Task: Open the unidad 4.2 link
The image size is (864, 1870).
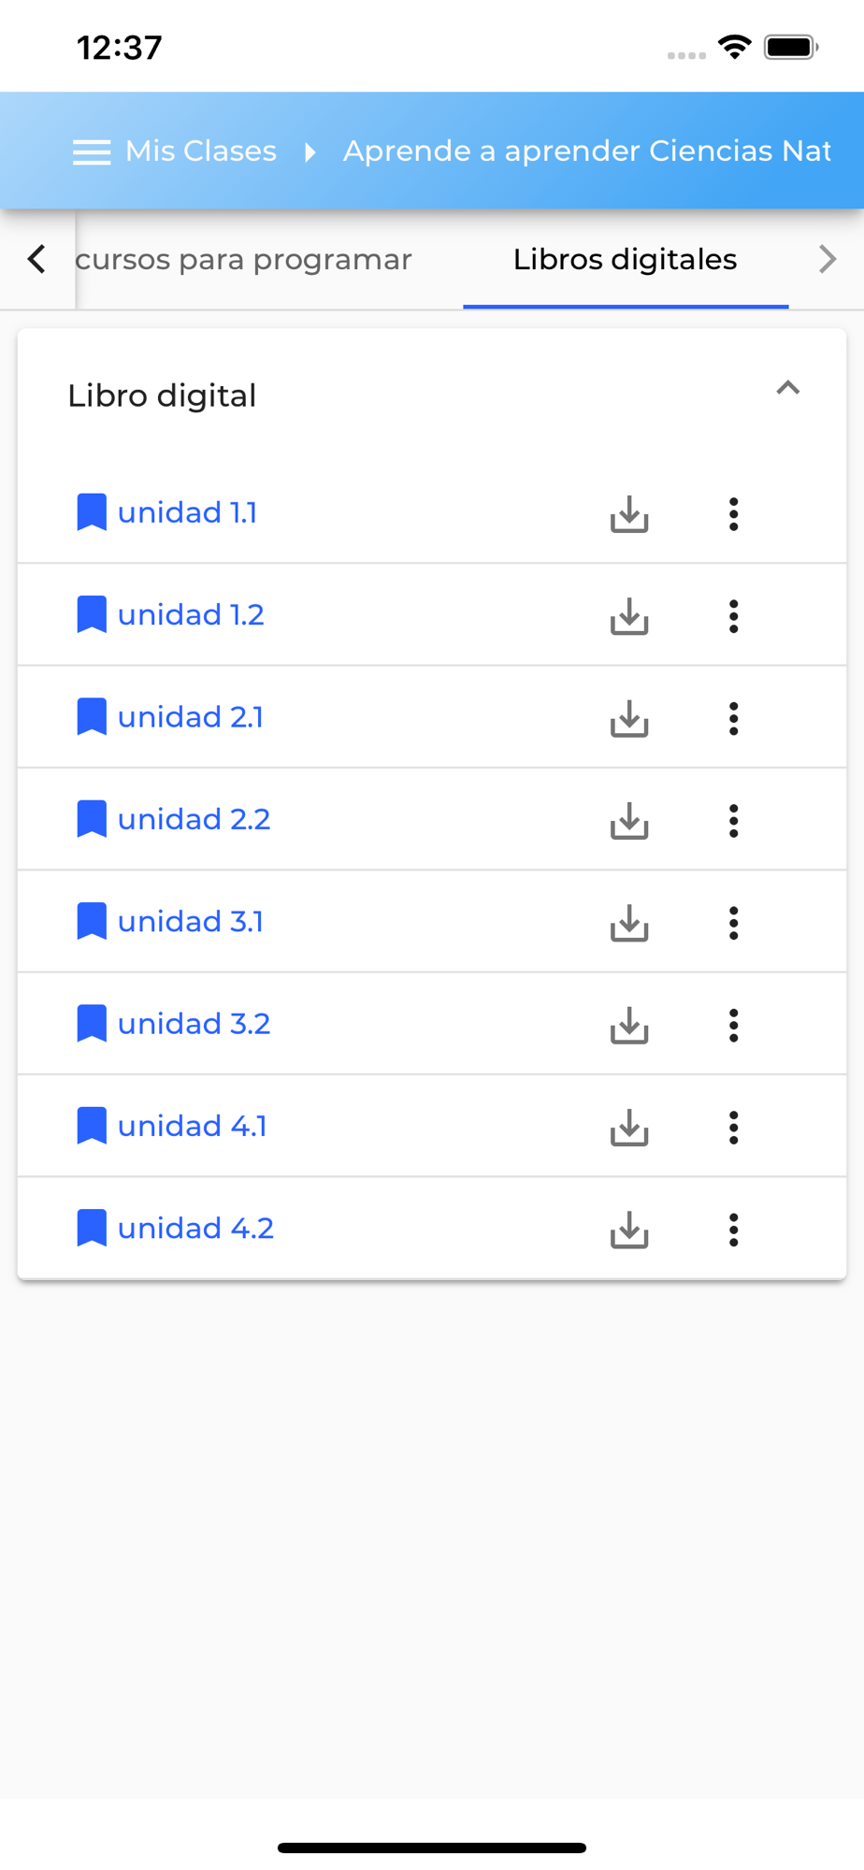Action: pos(195,1229)
